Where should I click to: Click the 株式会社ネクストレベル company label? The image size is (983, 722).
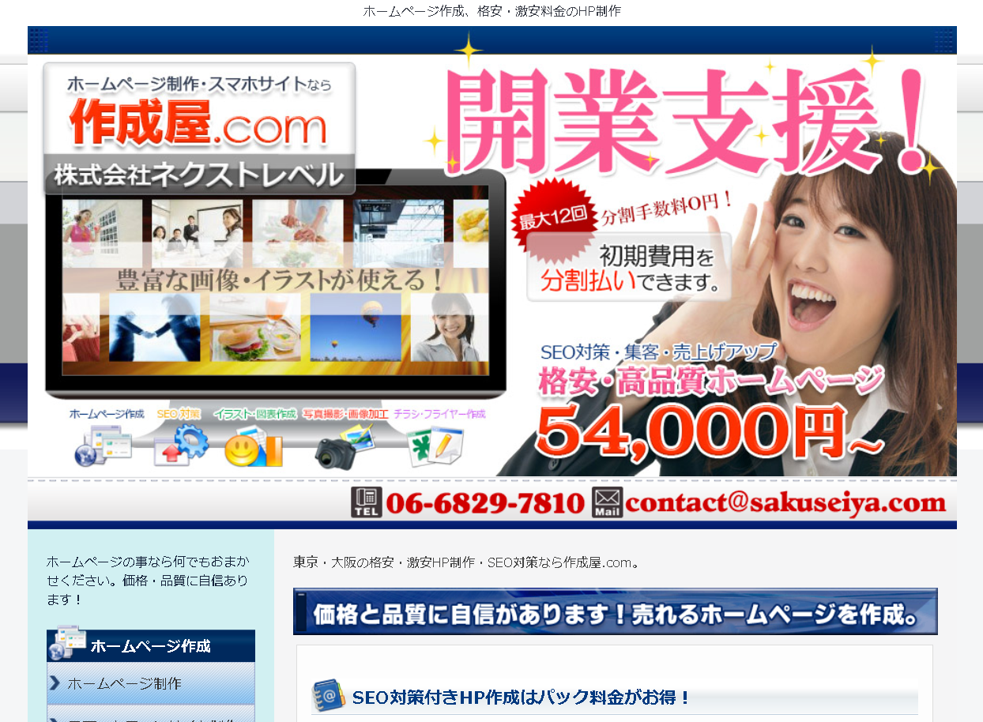[198, 175]
